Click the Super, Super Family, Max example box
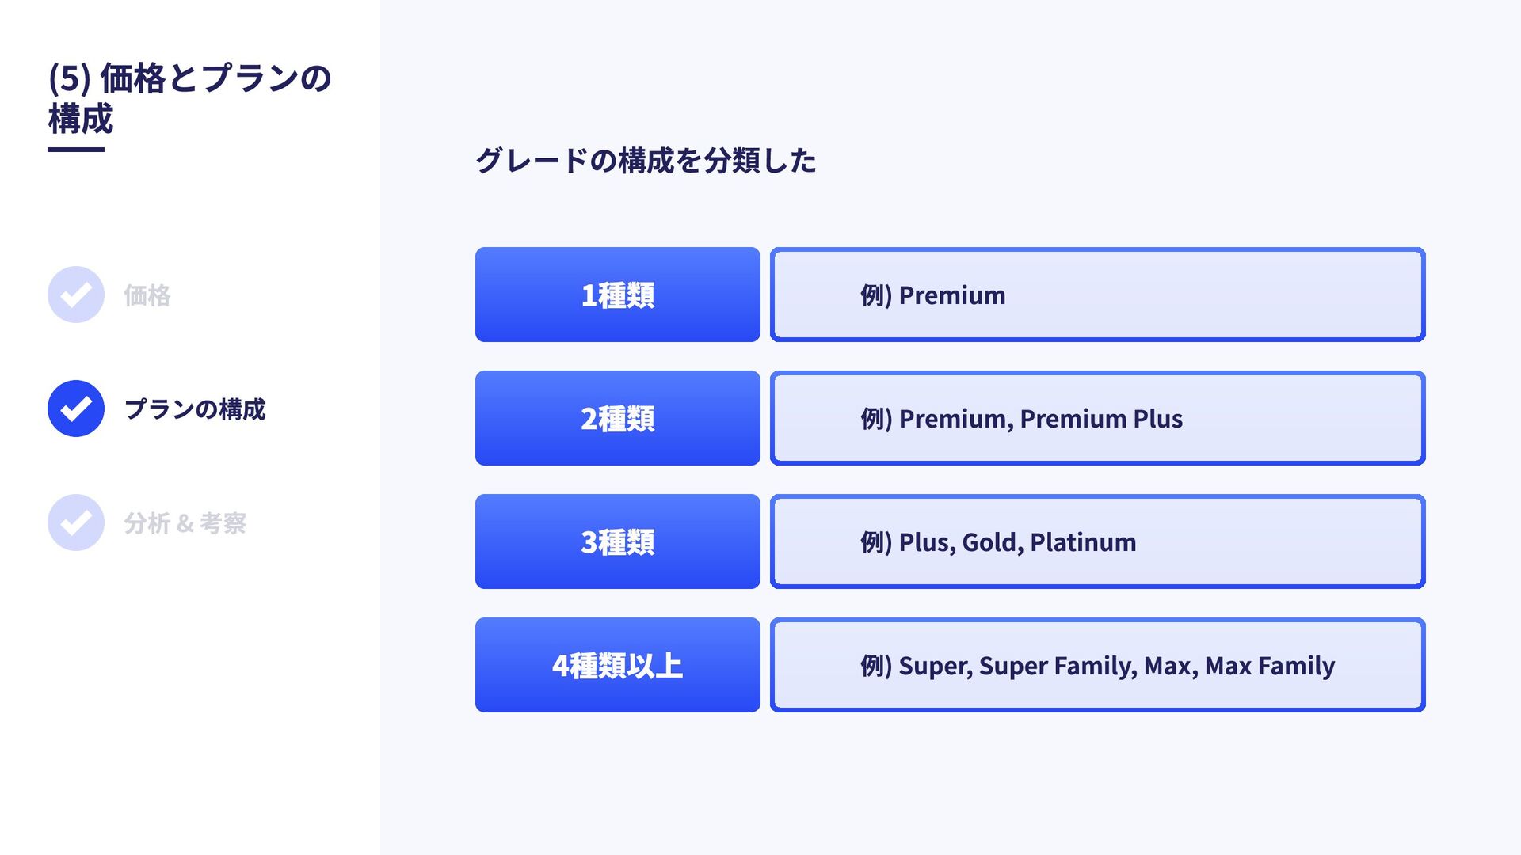1521x855 pixels. click(x=1098, y=665)
